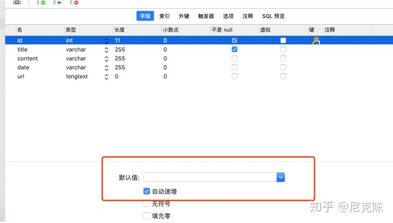Select the url field name cell
Viewport: 393px width, 223px height.
pos(21,76)
